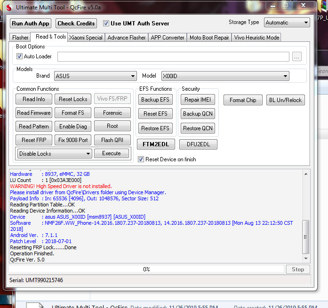Viewport: 328px width, 308px height.
Task: Click the BL Un/Relock button
Action: coord(285,100)
